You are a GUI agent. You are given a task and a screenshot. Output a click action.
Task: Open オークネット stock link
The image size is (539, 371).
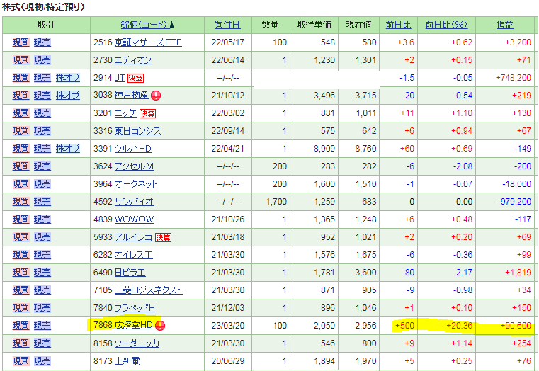click(136, 184)
